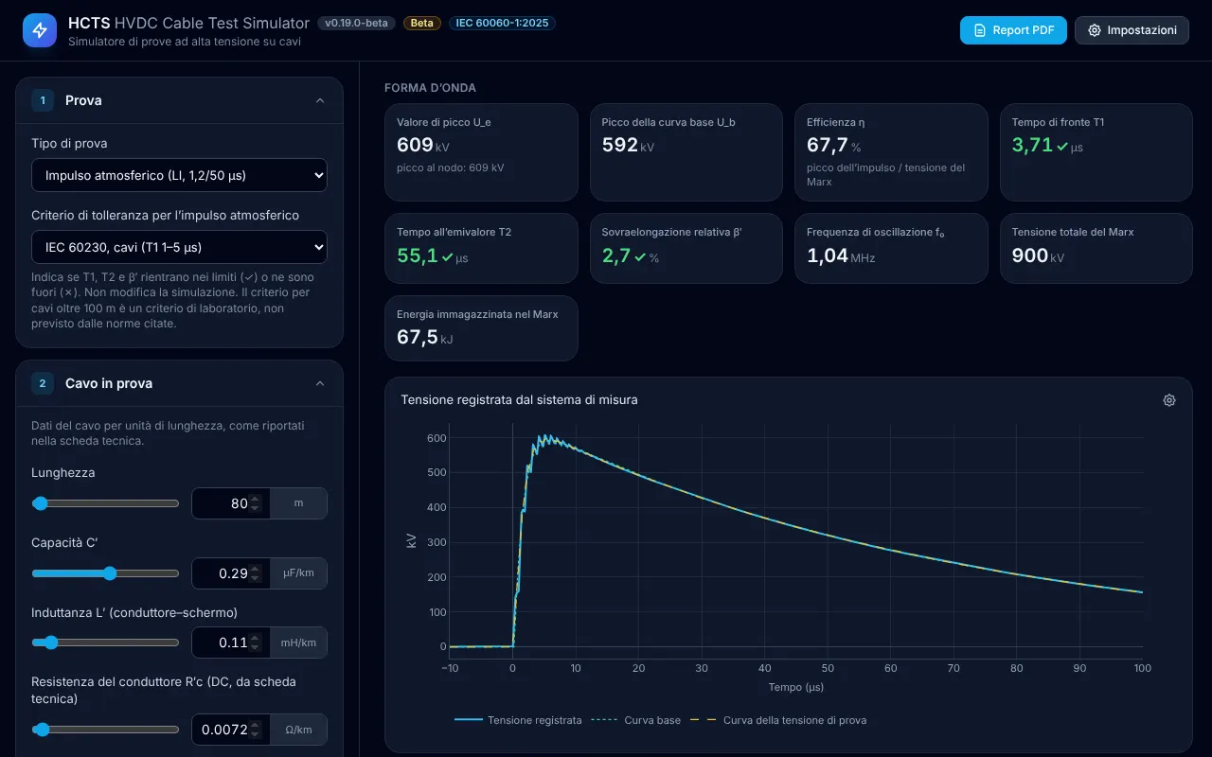Click the Report PDF button
This screenshot has width=1212, height=757.
coord(1013,30)
